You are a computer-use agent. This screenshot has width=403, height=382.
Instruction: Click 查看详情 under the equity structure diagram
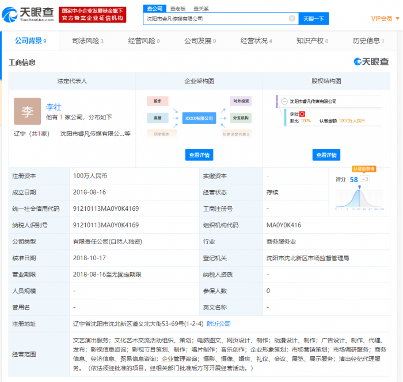(x=326, y=155)
